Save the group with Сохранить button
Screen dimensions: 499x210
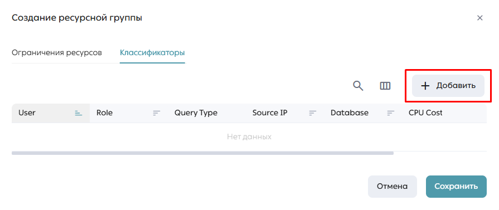tap(456, 187)
